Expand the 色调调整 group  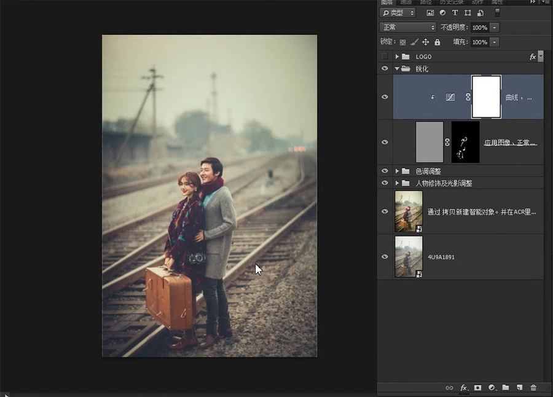pyautogui.click(x=397, y=171)
